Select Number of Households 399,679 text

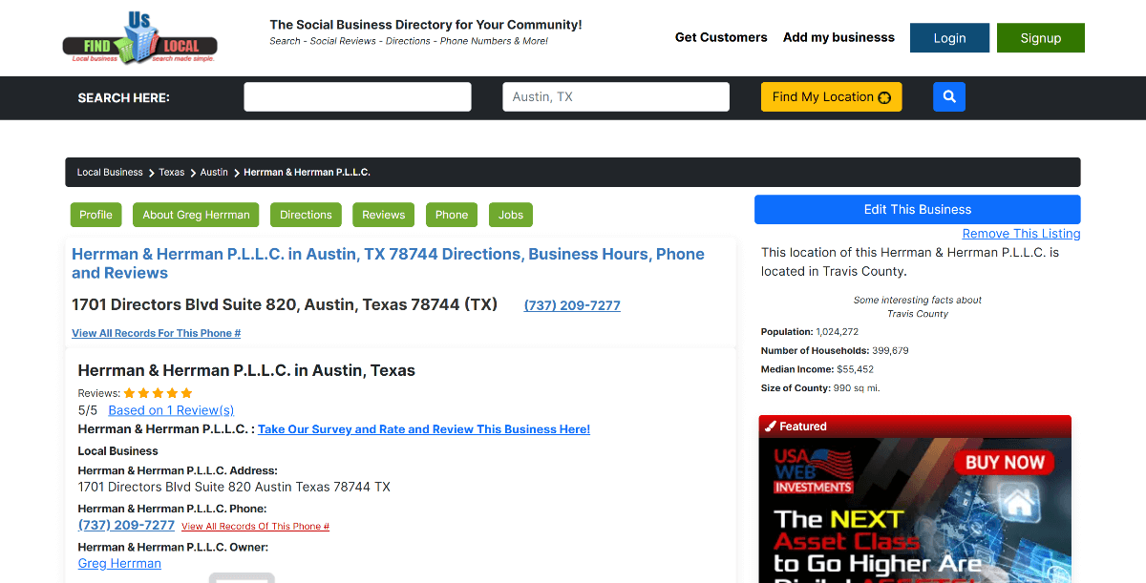[x=835, y=350]
